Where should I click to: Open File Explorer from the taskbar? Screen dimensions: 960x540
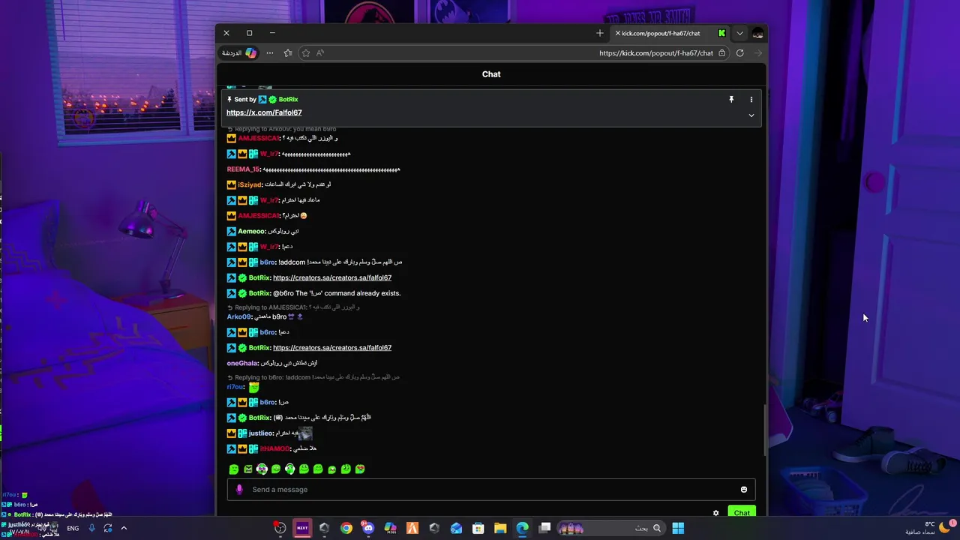coord(500,528)
